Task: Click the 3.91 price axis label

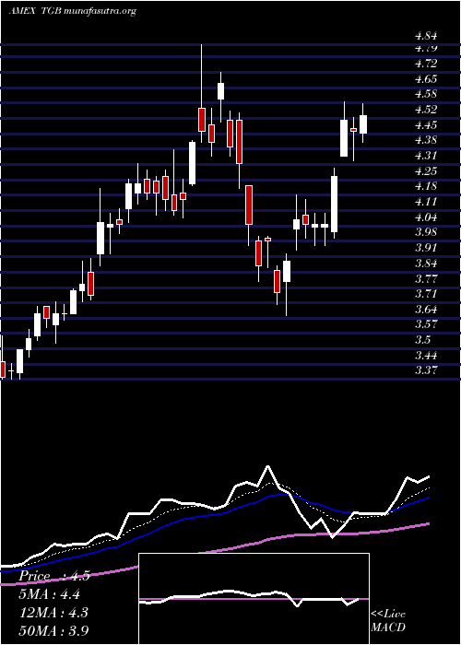Action: (426, 248)
